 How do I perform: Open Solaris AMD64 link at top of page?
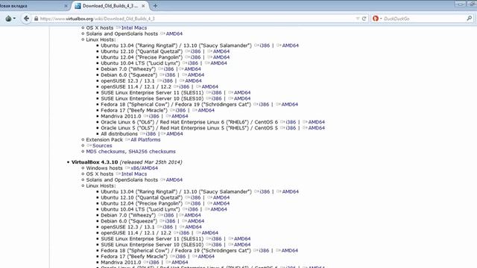(174, 33)
